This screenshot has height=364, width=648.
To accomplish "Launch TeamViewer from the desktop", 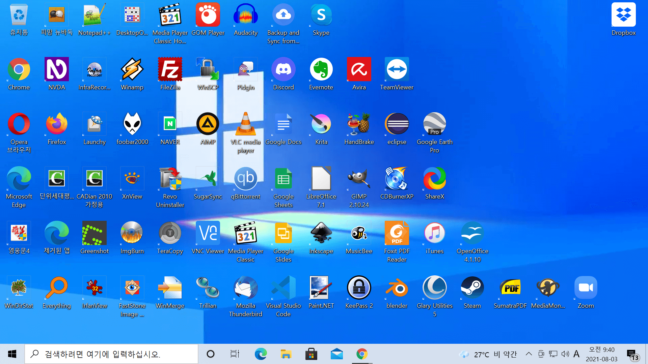I will click(397, 74).
